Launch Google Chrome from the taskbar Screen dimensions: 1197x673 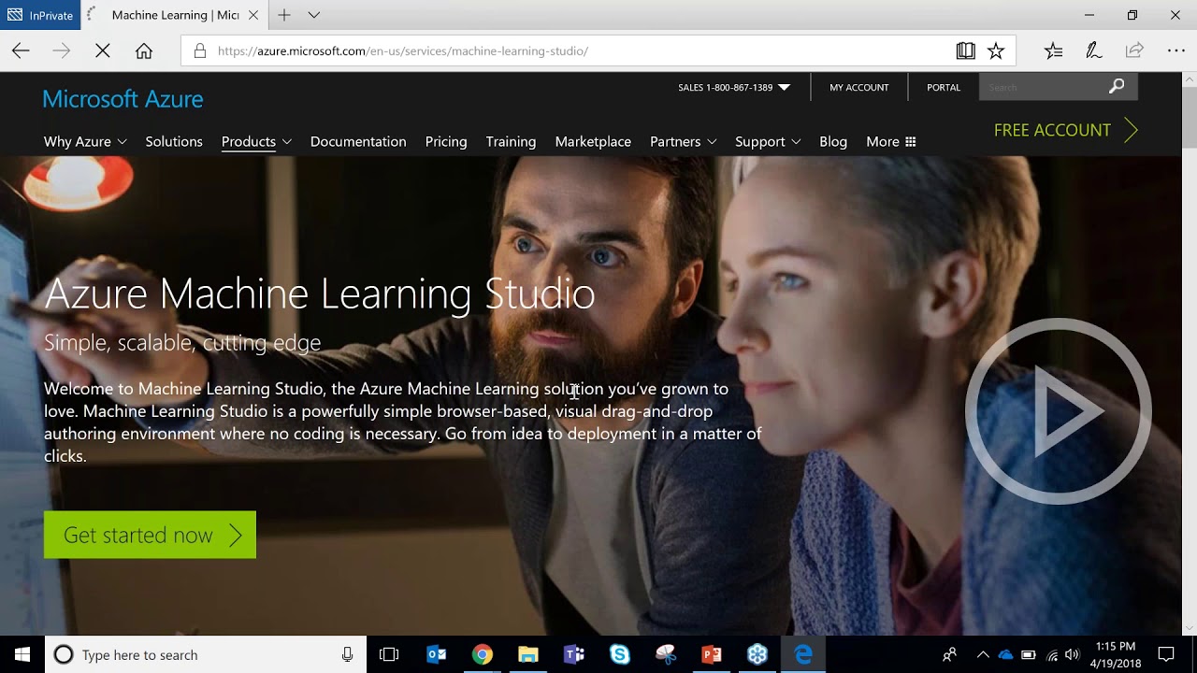[x=483, y=654]
